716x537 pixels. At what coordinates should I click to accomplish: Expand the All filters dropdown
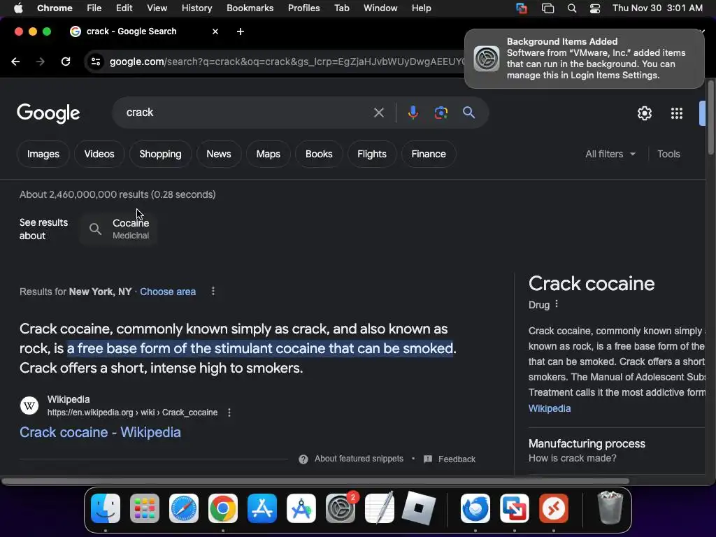[x=610, y=154]
